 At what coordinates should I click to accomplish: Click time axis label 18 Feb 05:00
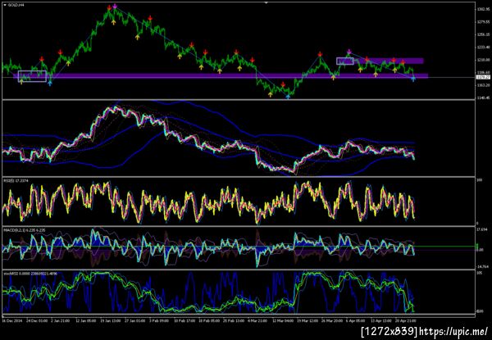point(208,321)
